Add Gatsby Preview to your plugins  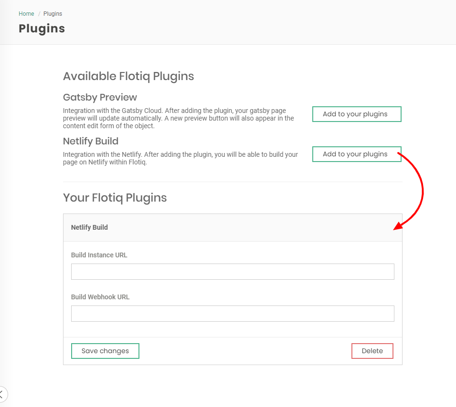[356, 114]
